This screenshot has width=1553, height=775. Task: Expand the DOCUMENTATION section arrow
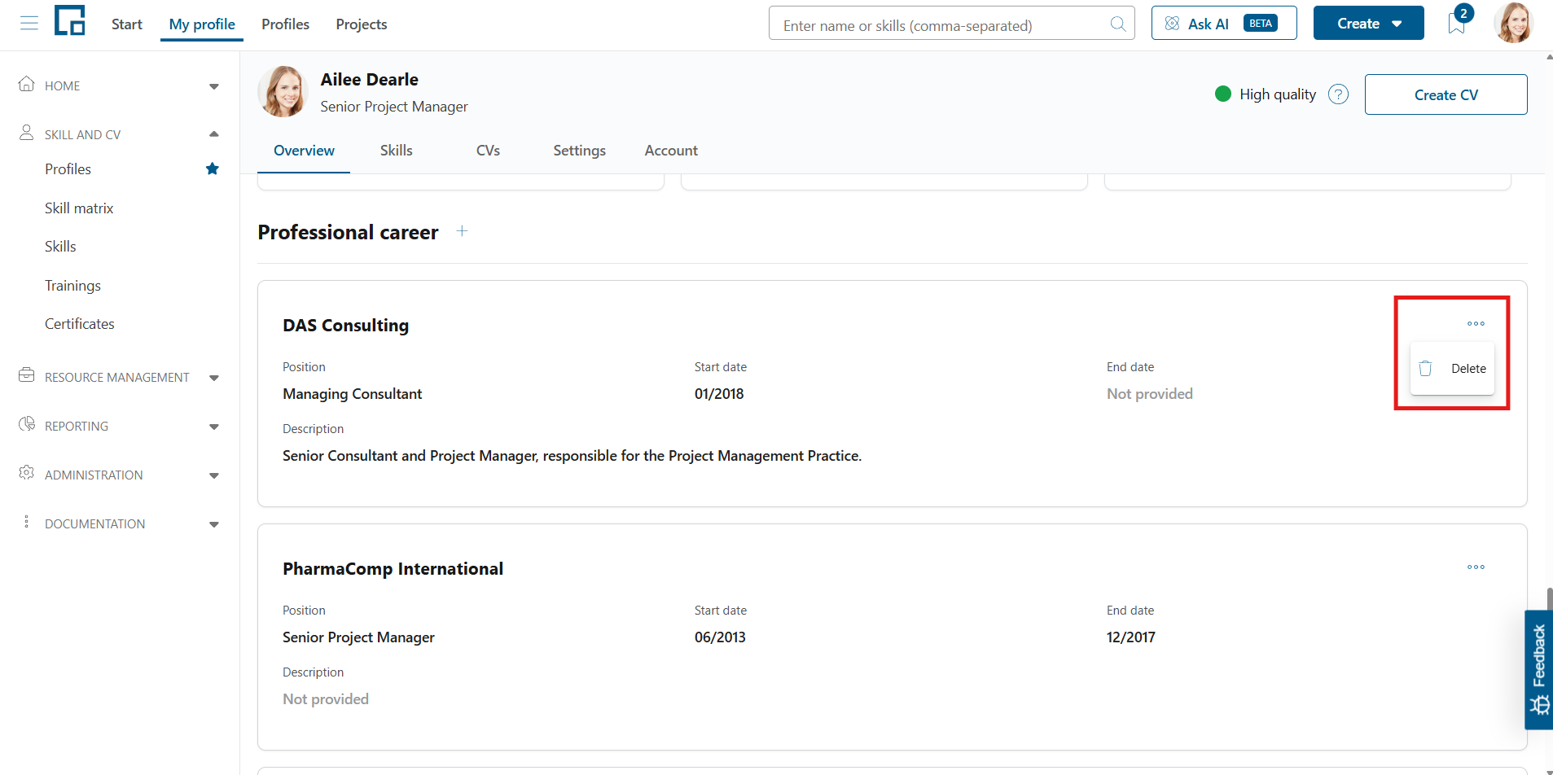tap(214, 524)
